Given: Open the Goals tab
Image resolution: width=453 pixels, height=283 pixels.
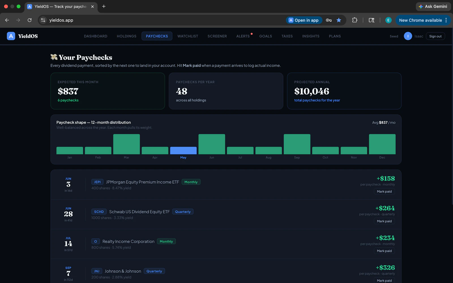Looking at the screenshot, I should [x=266, y=36].
